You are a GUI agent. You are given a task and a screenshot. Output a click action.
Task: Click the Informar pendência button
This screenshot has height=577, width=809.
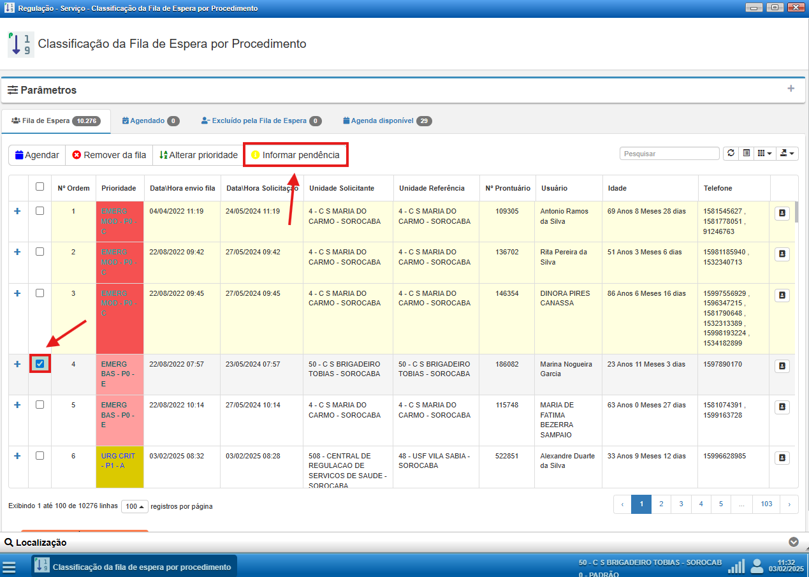(295, 155)
